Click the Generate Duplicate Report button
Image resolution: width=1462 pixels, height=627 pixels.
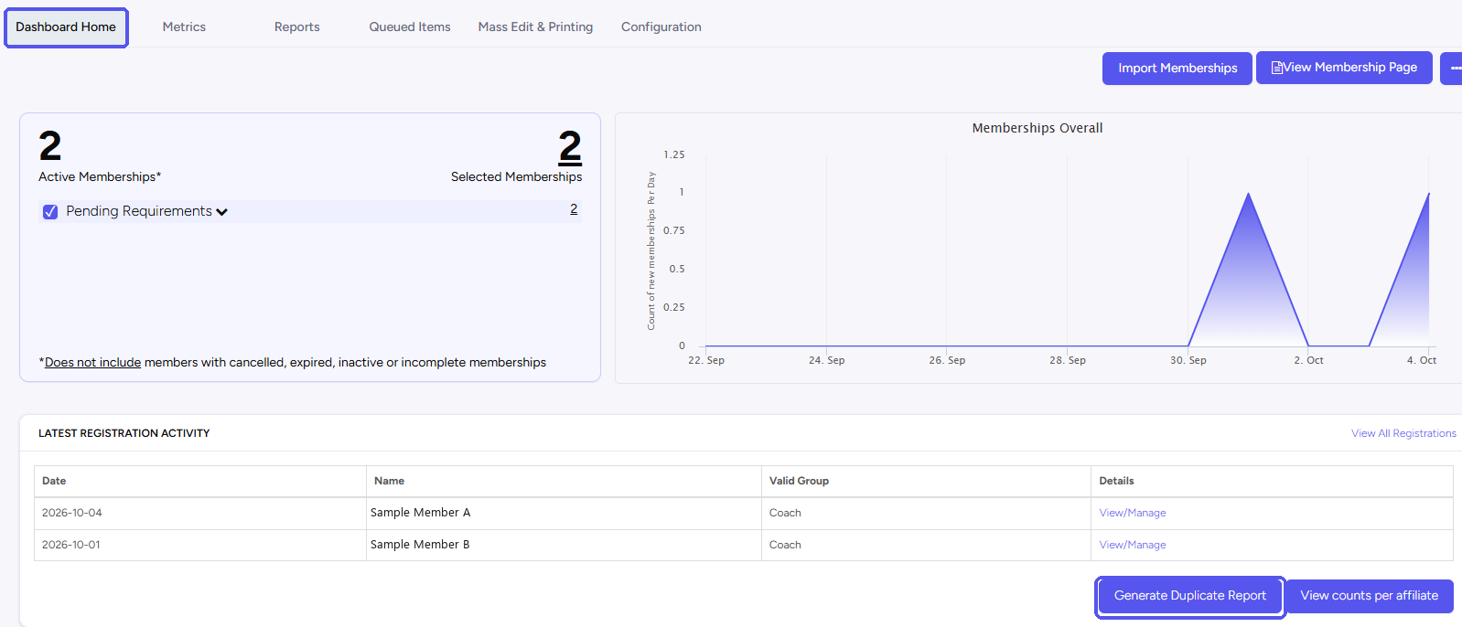tap(1190, 596)
